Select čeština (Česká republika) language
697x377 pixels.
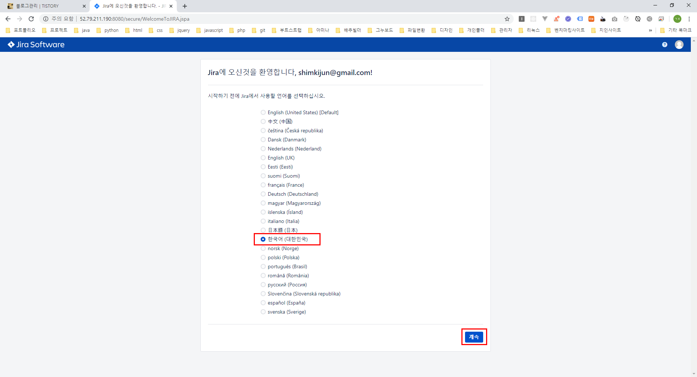click(x=263, y=130)
